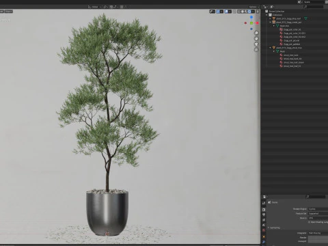
Task: Open the Transform Orientation dropdown set to Global
Action: [95, 7]
